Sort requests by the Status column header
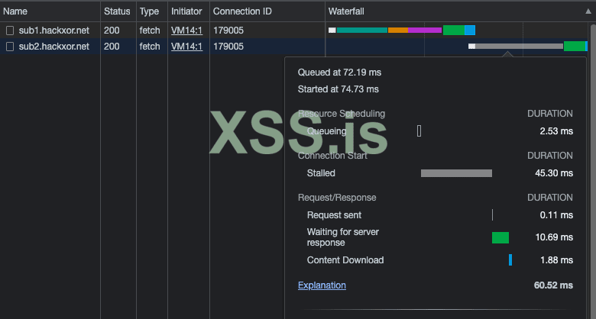This screenshot has height=319, width=596. click(x=117, y=11)
